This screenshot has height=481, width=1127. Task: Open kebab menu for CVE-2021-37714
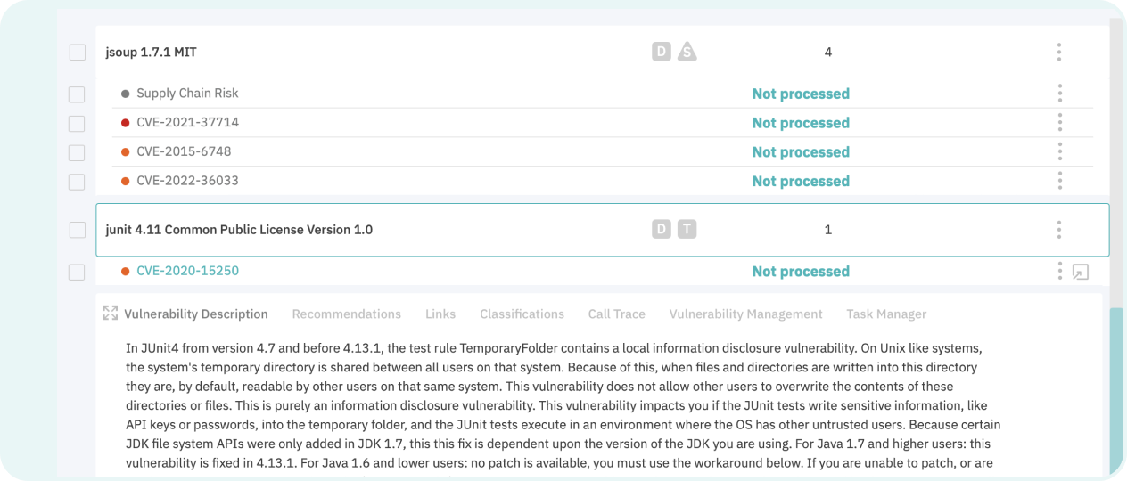pos(1059,122)
